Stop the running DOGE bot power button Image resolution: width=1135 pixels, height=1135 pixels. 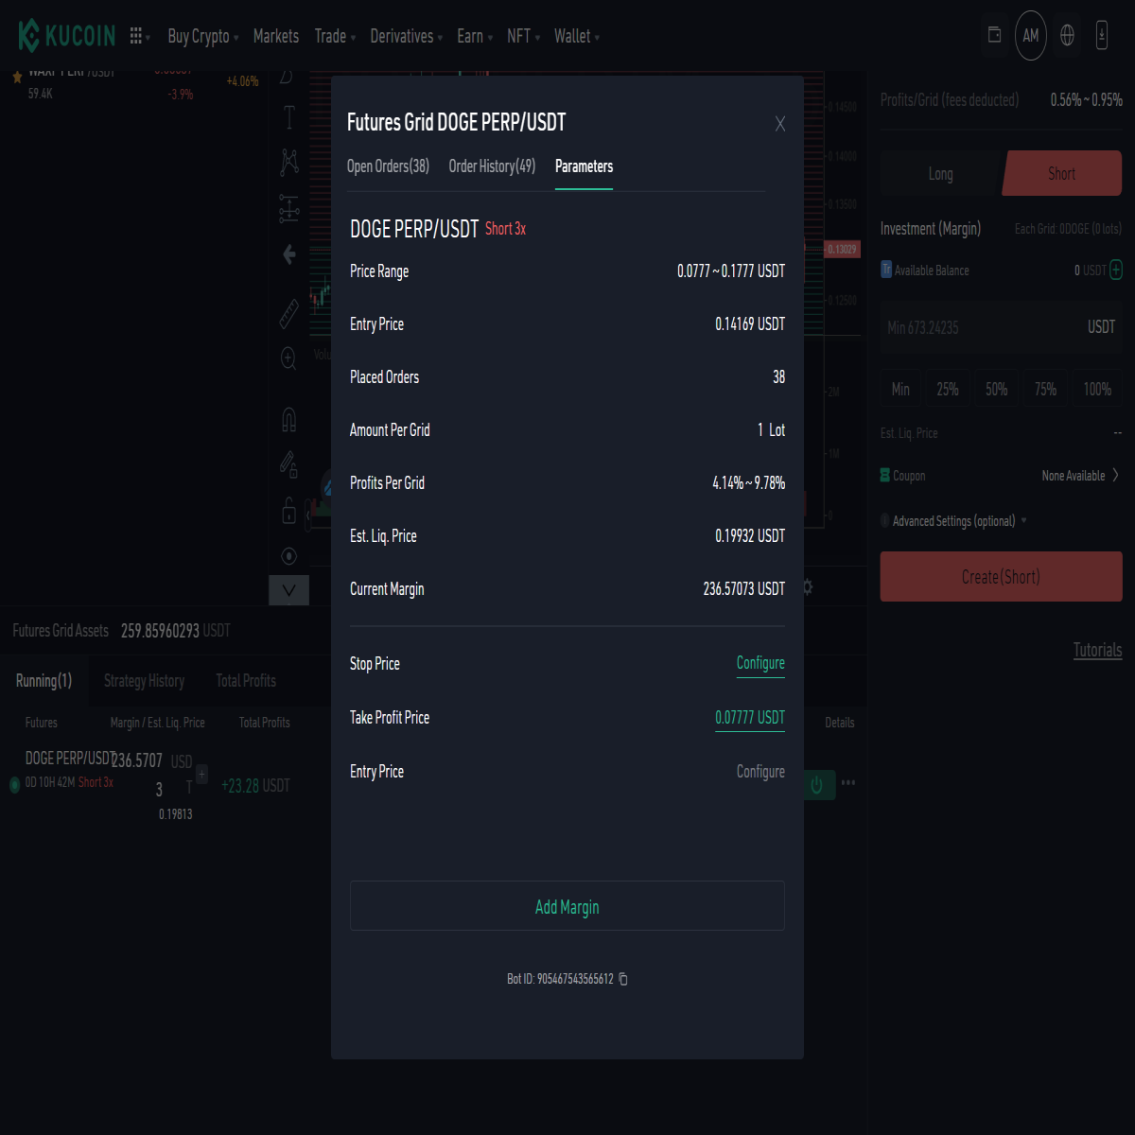tap(816, 784)
